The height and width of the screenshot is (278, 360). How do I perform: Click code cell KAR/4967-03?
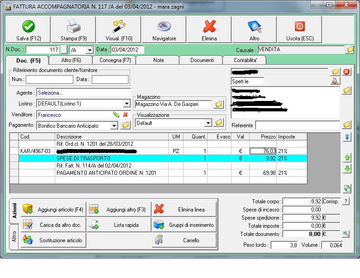coord(37,151)
